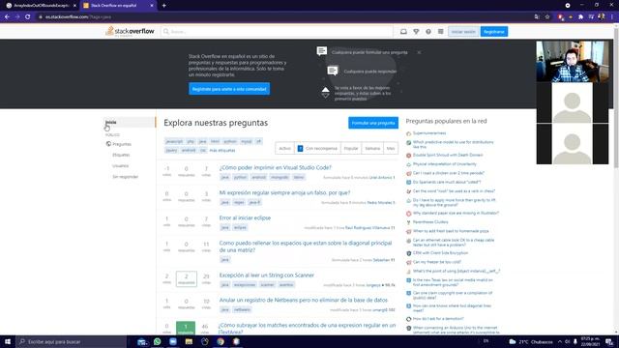The width and height of the screenshot is (619, 348).
Task: Click the eclipse tag under Error al iniciar eclipse
Action: click(x=240, y=228)
